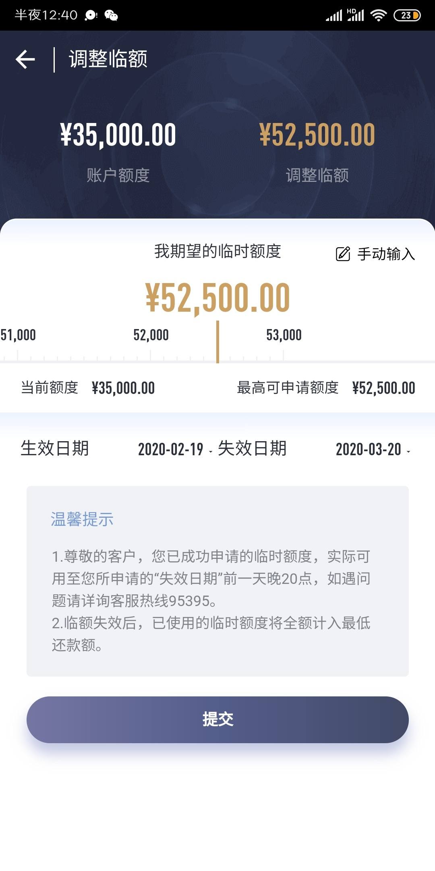Tap the battery indicator icon
435x871 pixels.
pos(407,15)
